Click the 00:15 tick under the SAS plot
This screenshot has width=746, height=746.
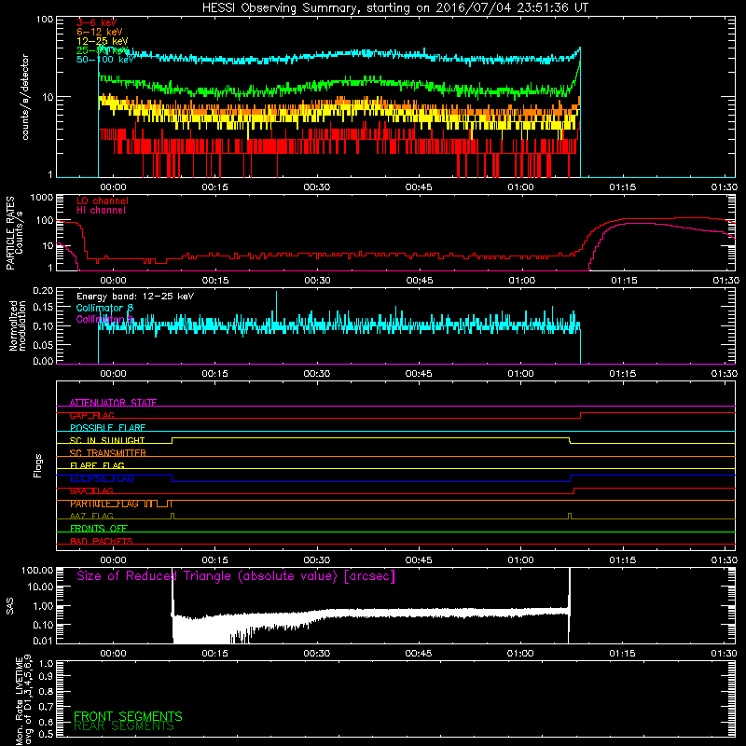click(x=215, y=654)
